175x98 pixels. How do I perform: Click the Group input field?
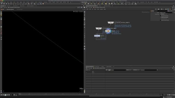tap(166, 13)
